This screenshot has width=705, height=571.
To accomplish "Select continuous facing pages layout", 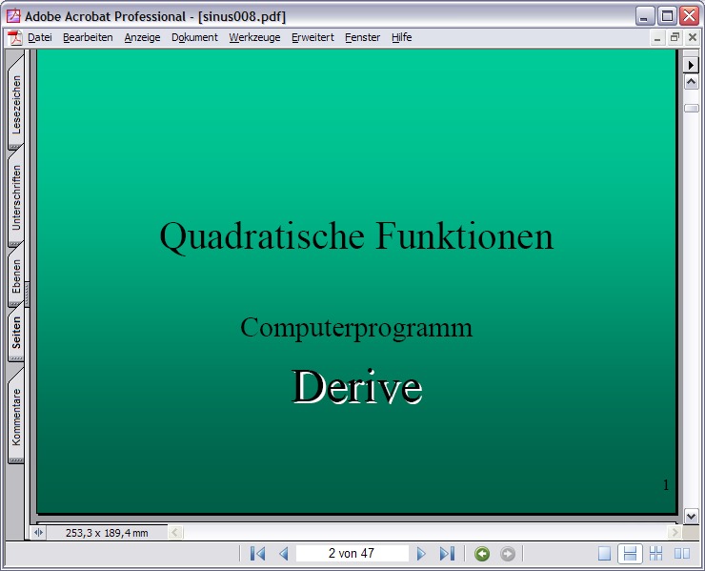I will [656, 554].
